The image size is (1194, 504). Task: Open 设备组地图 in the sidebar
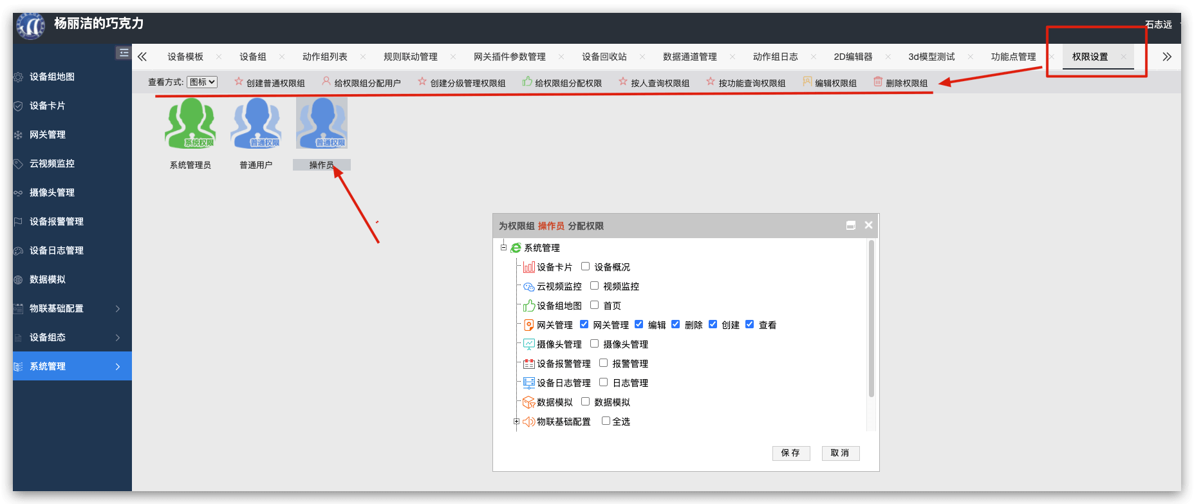click(72, 77)
